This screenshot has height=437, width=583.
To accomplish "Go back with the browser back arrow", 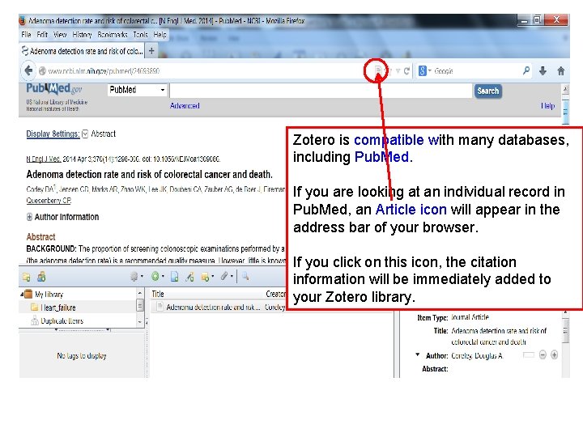I will click(28, 70).
